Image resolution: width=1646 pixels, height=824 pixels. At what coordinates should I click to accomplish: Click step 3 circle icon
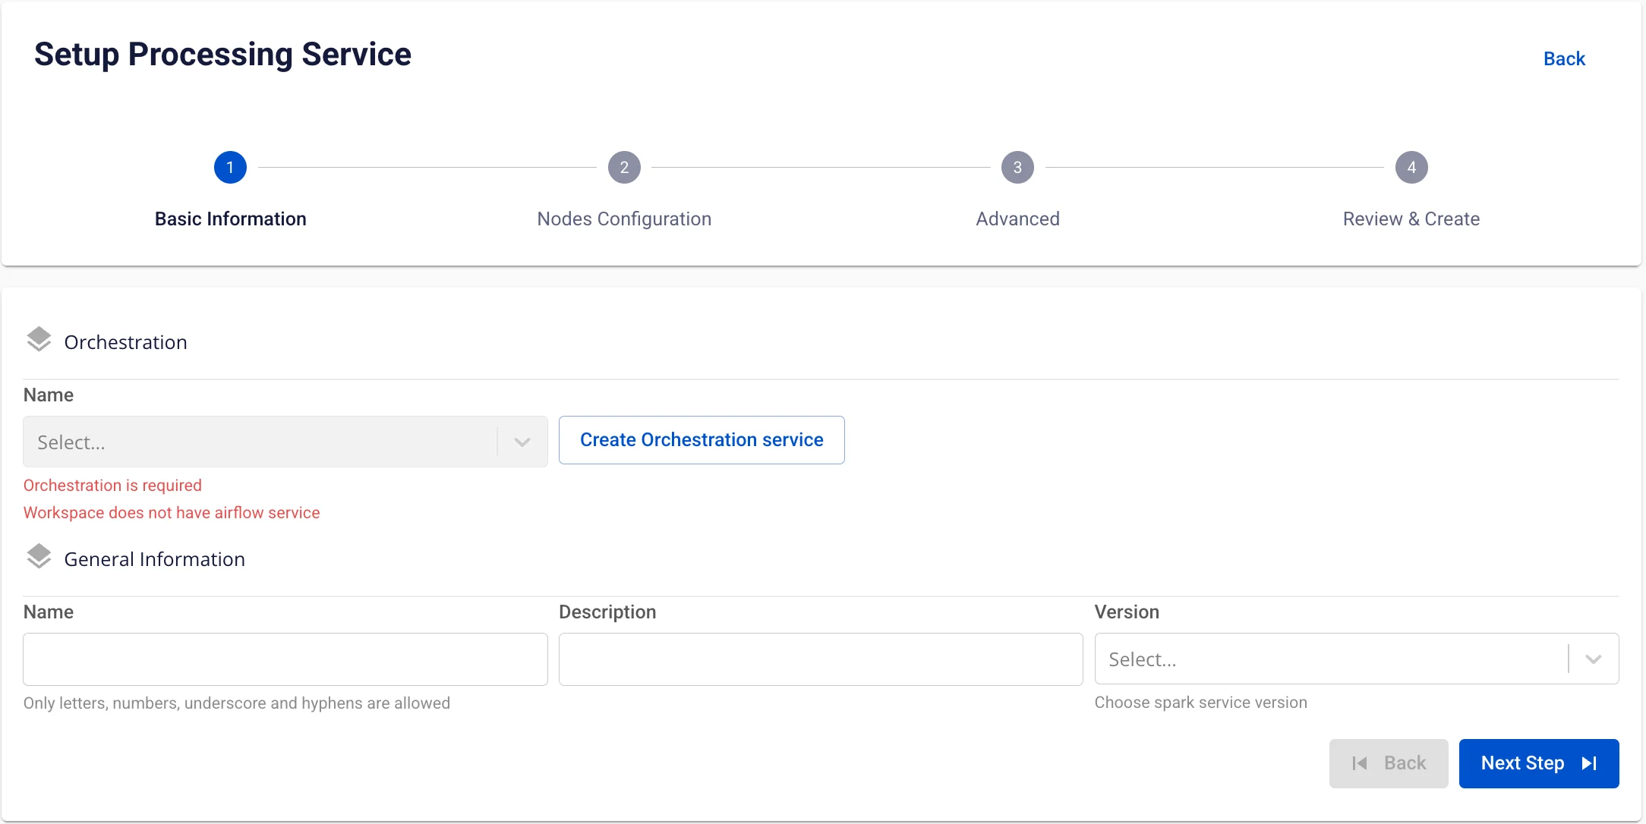tap(1017, 168)
